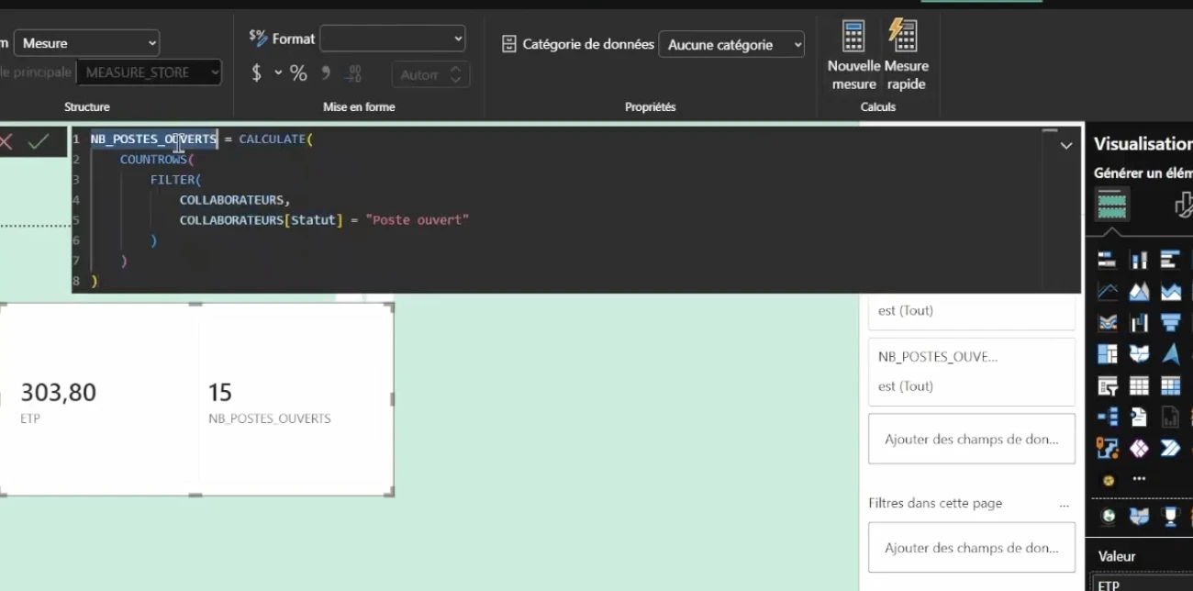This screenshot has height=591, width=1193.
Task: Select the waterfall chart visual
Action: (1139, 323)
